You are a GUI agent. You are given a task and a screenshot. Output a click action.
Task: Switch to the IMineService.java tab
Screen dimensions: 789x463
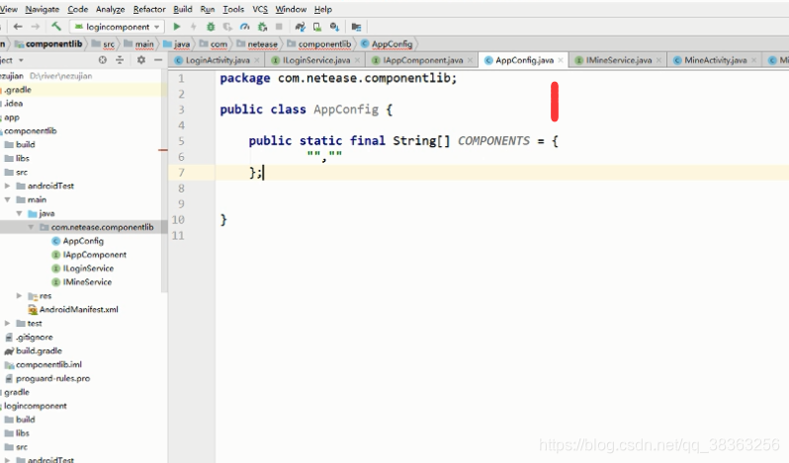(618, 60)
